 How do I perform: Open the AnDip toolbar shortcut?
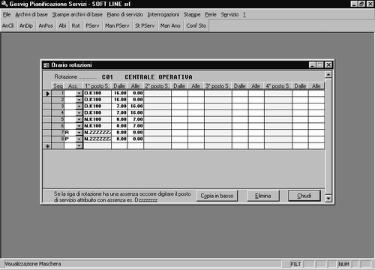[26, 25]
